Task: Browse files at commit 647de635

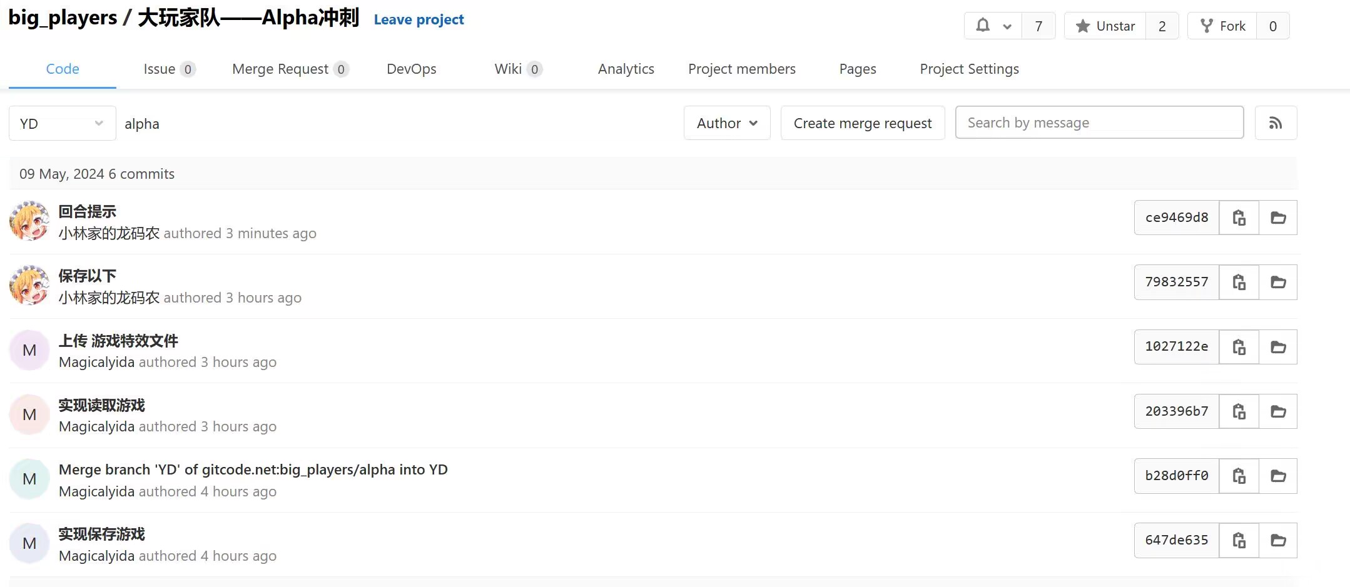Action: click(1278, 540)
